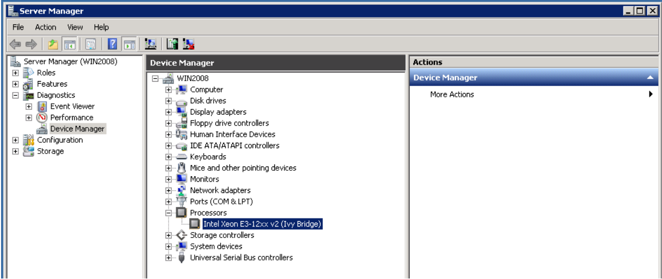
Task: Click the Network adapters icon
Action: 182,190
